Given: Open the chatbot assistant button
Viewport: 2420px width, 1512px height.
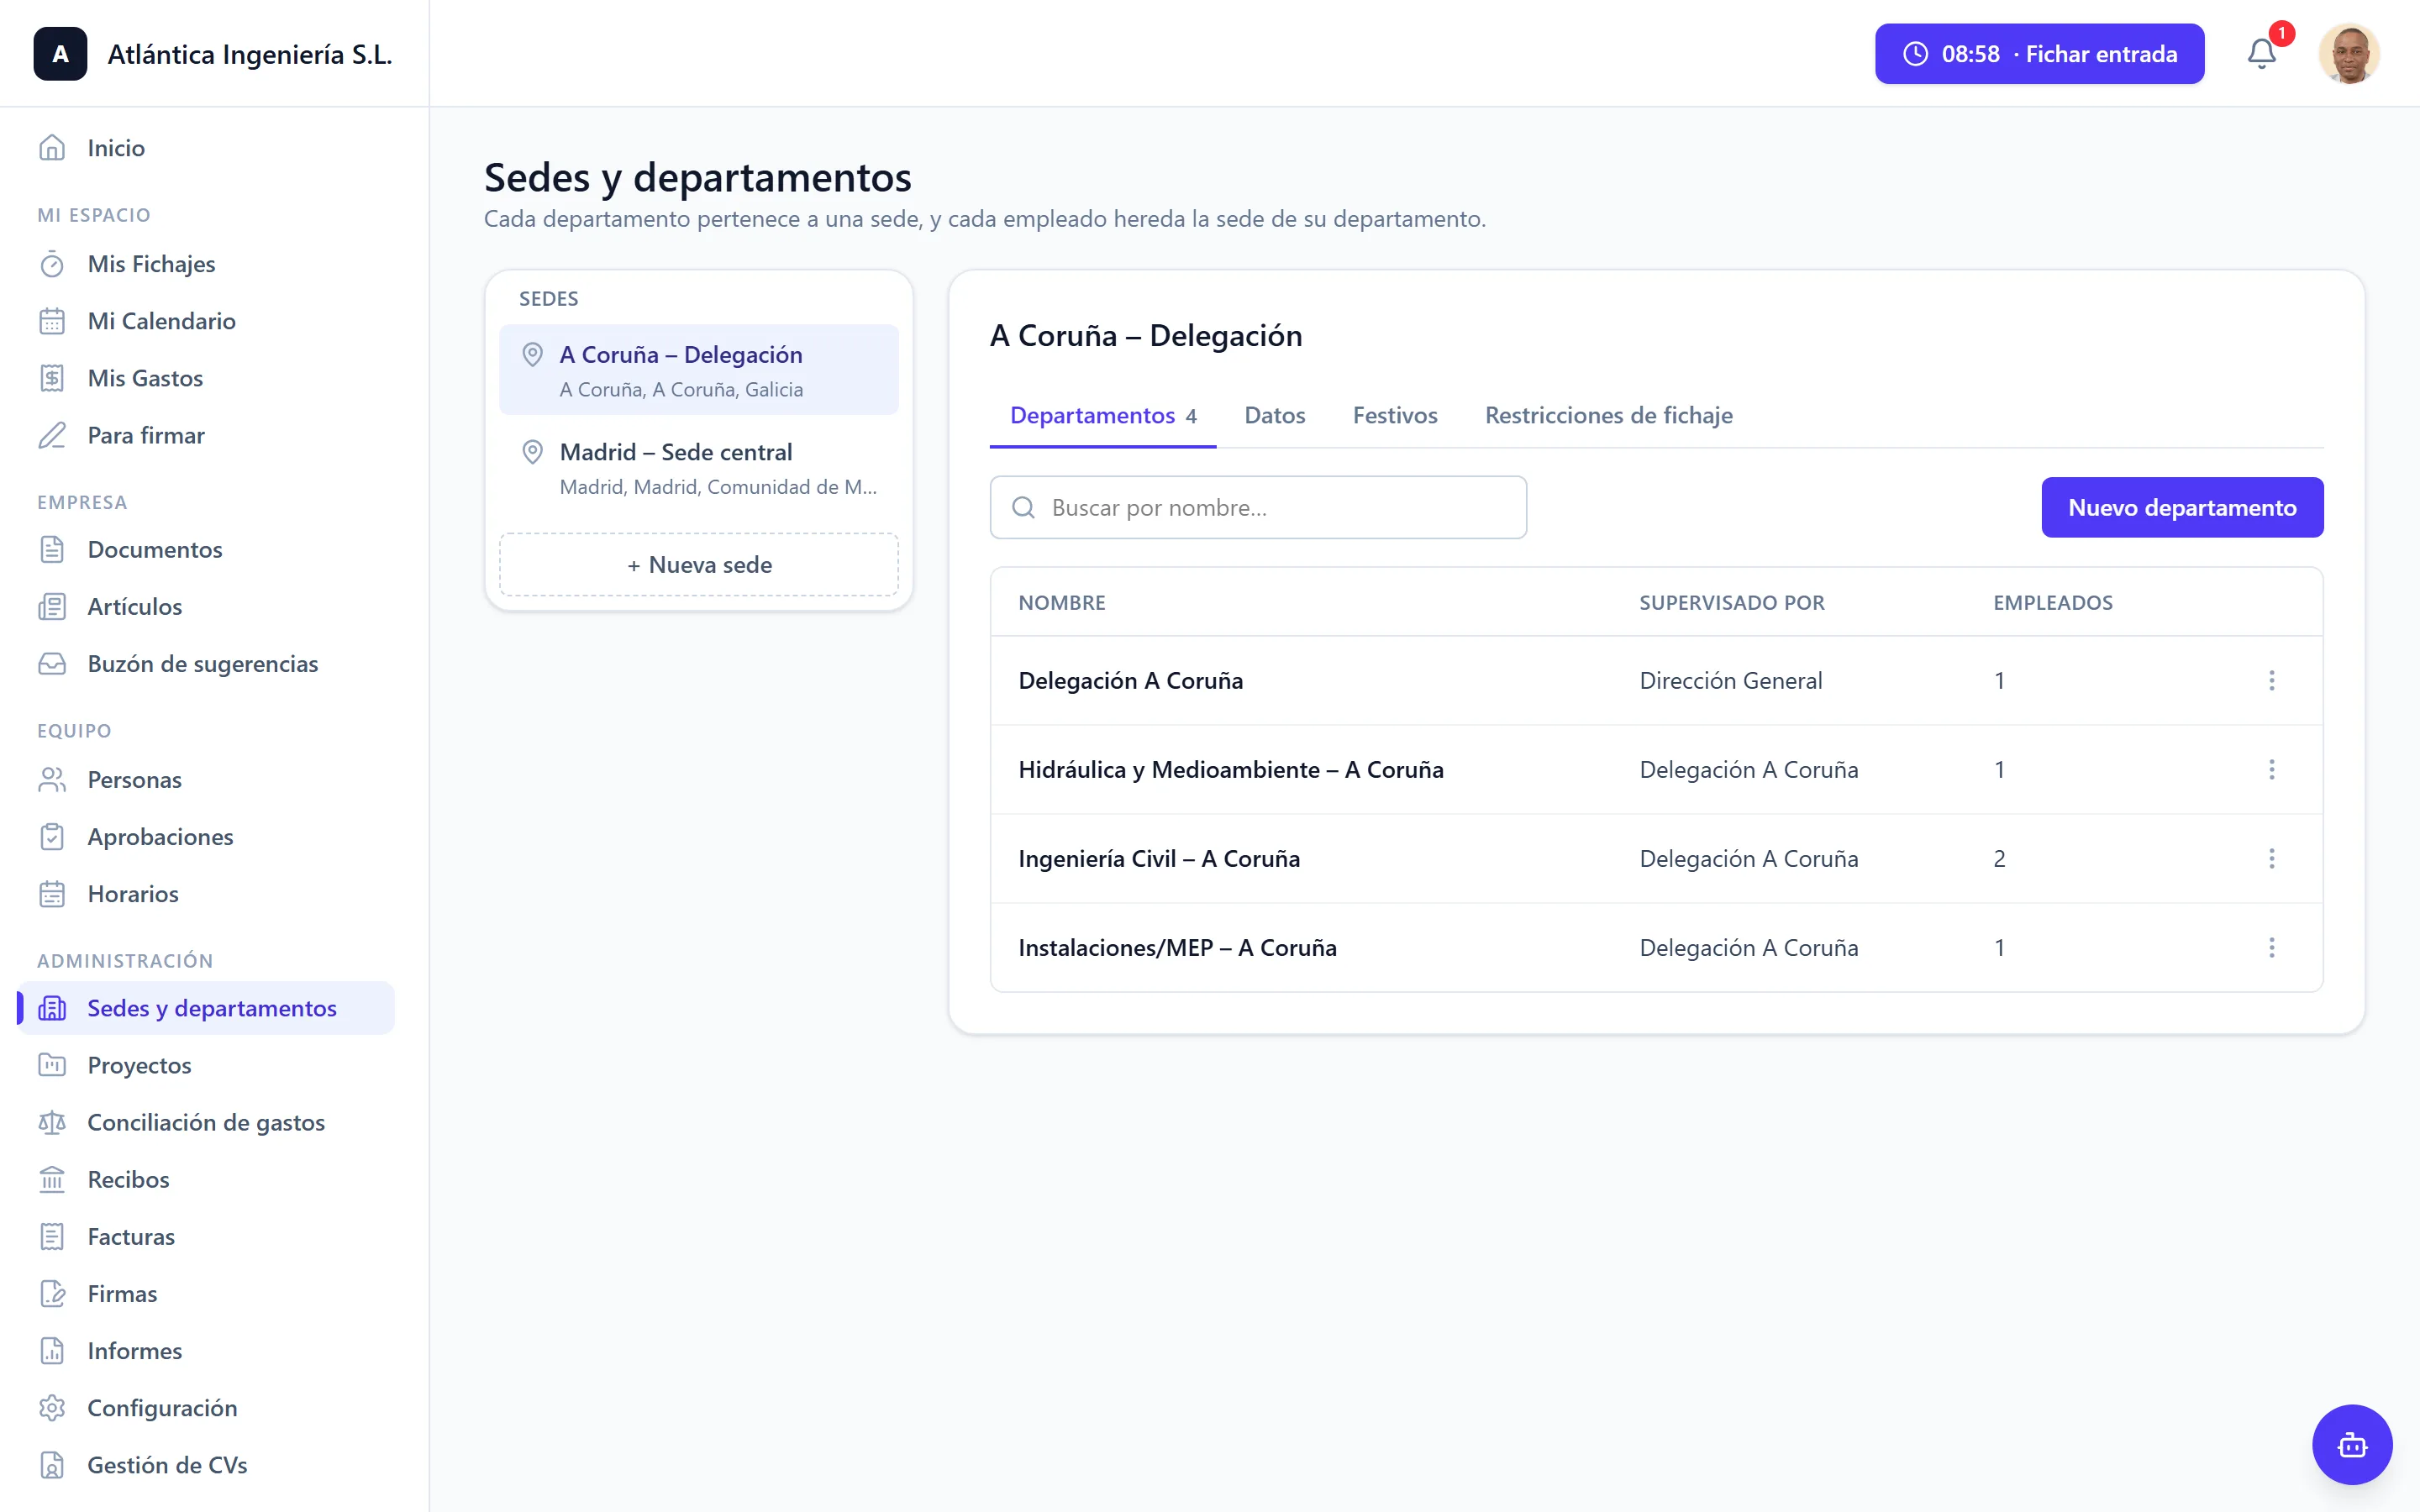Looking at the screenshot, I should coord(2352,1445).
